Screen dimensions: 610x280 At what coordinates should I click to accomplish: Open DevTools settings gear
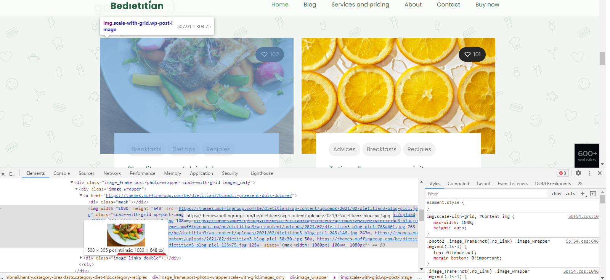(x=578, y=173)
